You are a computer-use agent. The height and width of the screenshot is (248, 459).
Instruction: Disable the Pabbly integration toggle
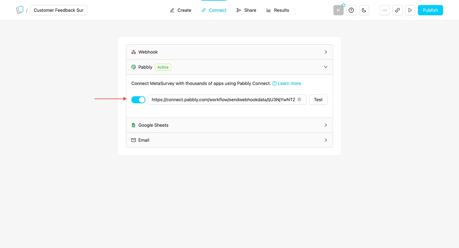click(x=138, y=100)
